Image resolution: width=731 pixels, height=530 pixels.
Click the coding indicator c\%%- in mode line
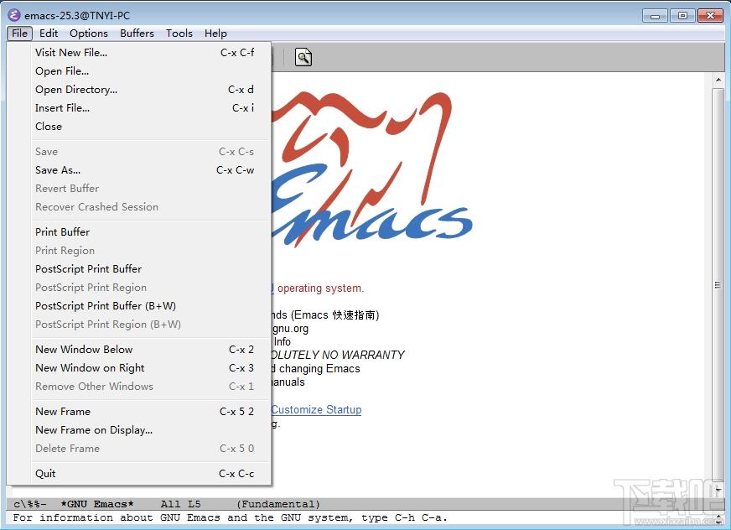pyautogui.click(x=30, y=504)
